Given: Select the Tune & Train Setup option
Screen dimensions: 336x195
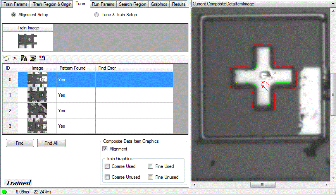Looking at the screenshot, I should click(x=96, y=15).
